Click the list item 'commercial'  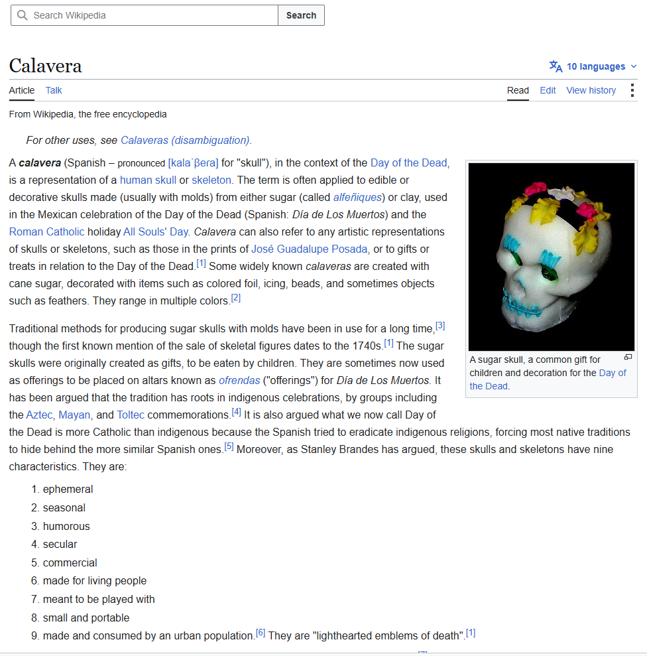70,562
